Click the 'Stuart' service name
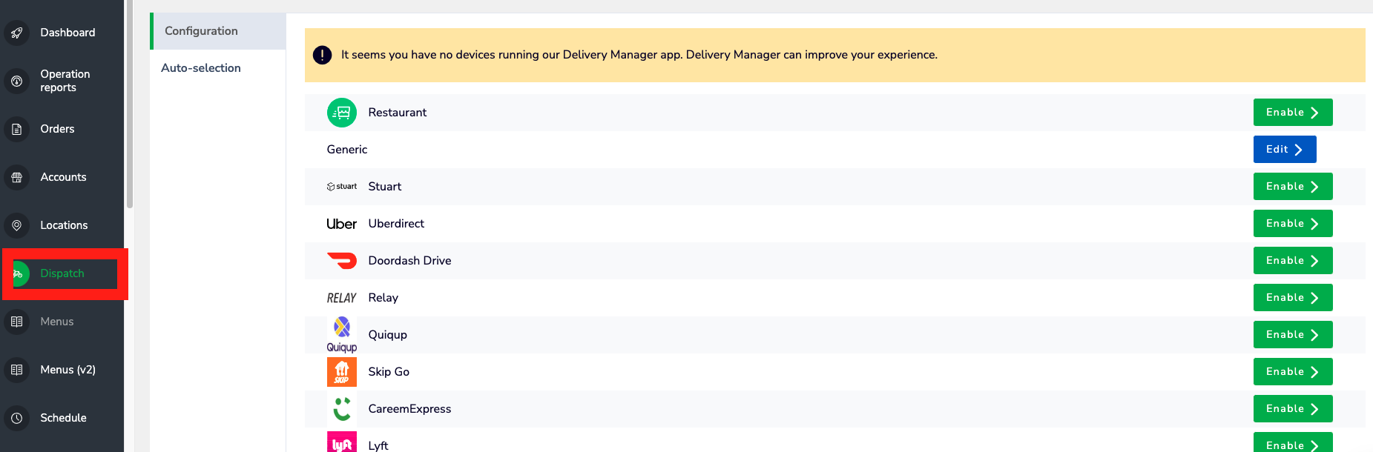The image size is (1373, 452). [x=385, y=187]
